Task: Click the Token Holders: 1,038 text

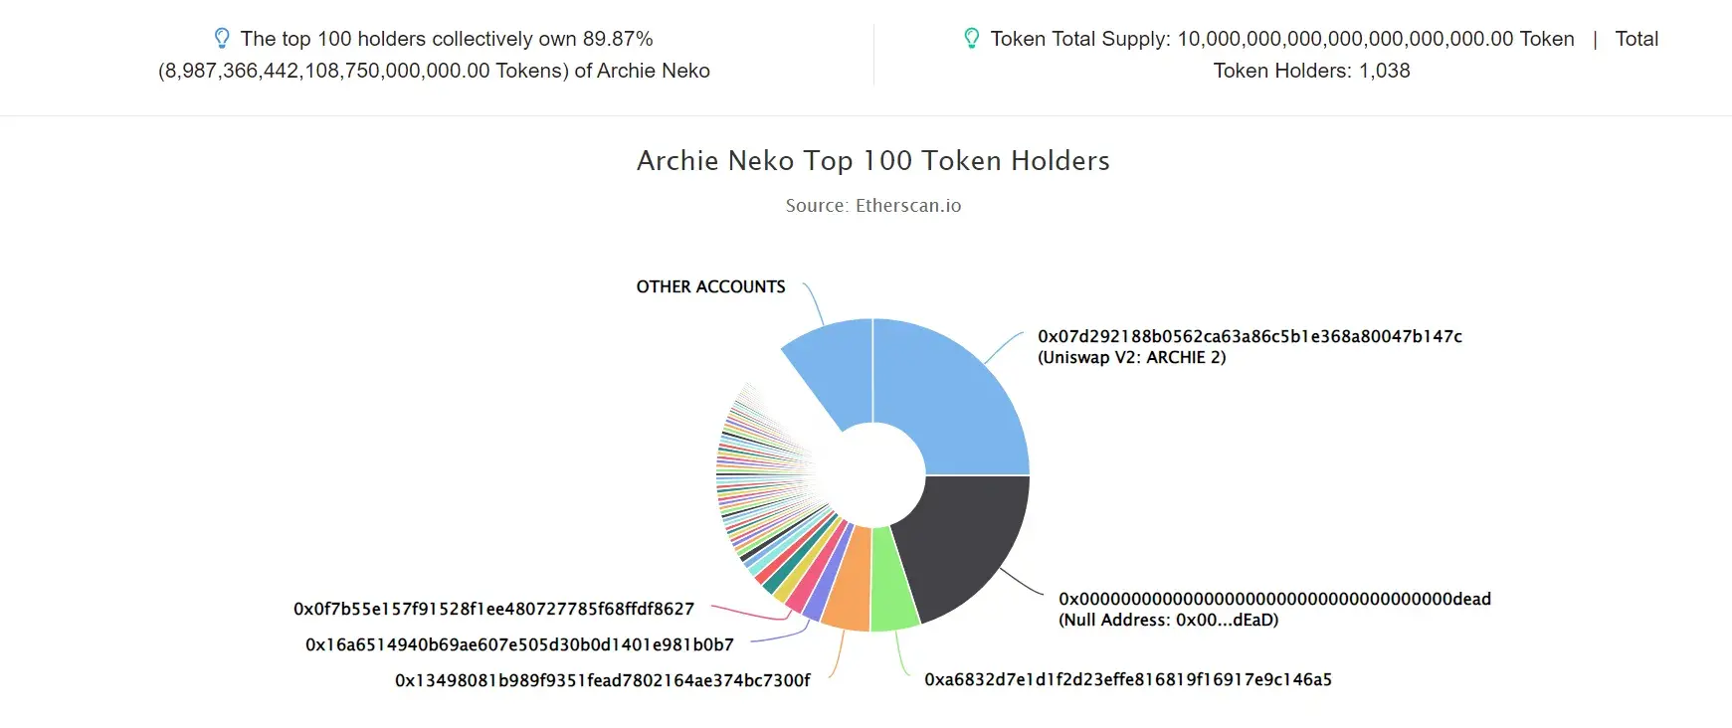Action: (1311, 71)
